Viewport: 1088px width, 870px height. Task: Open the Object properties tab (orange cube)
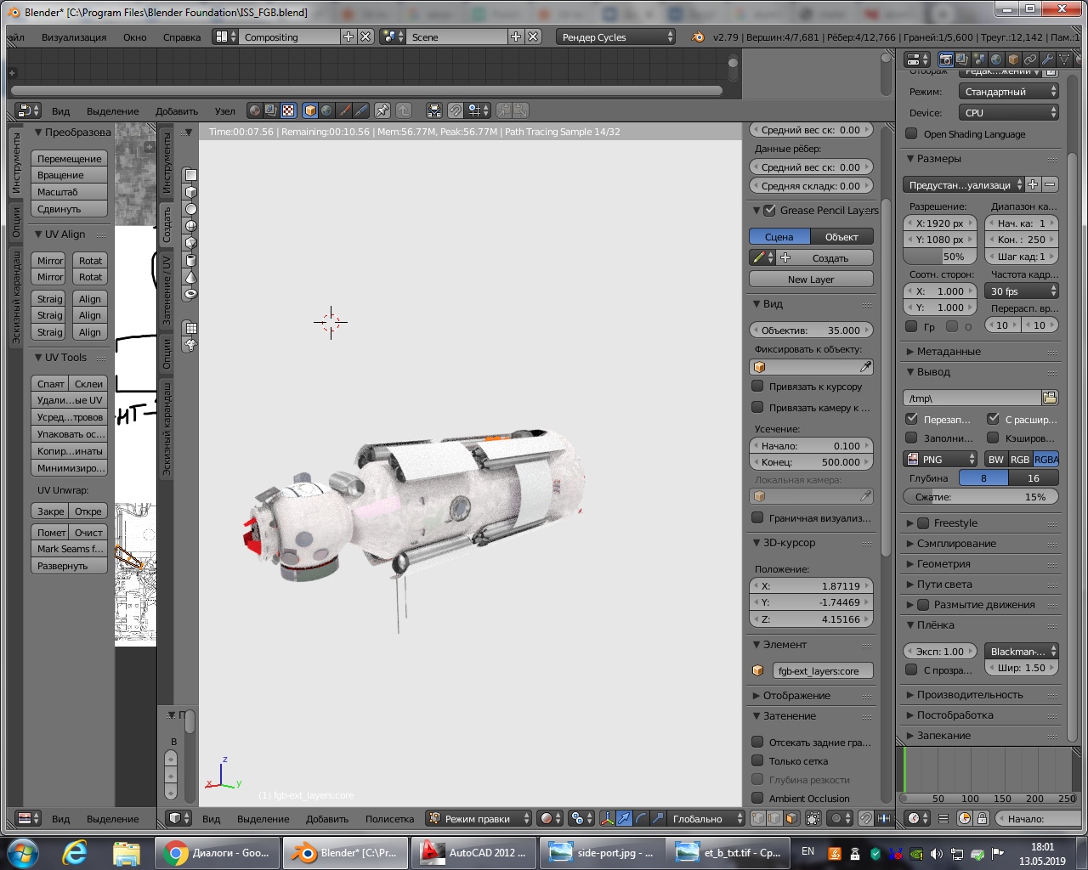[1013, 59]
